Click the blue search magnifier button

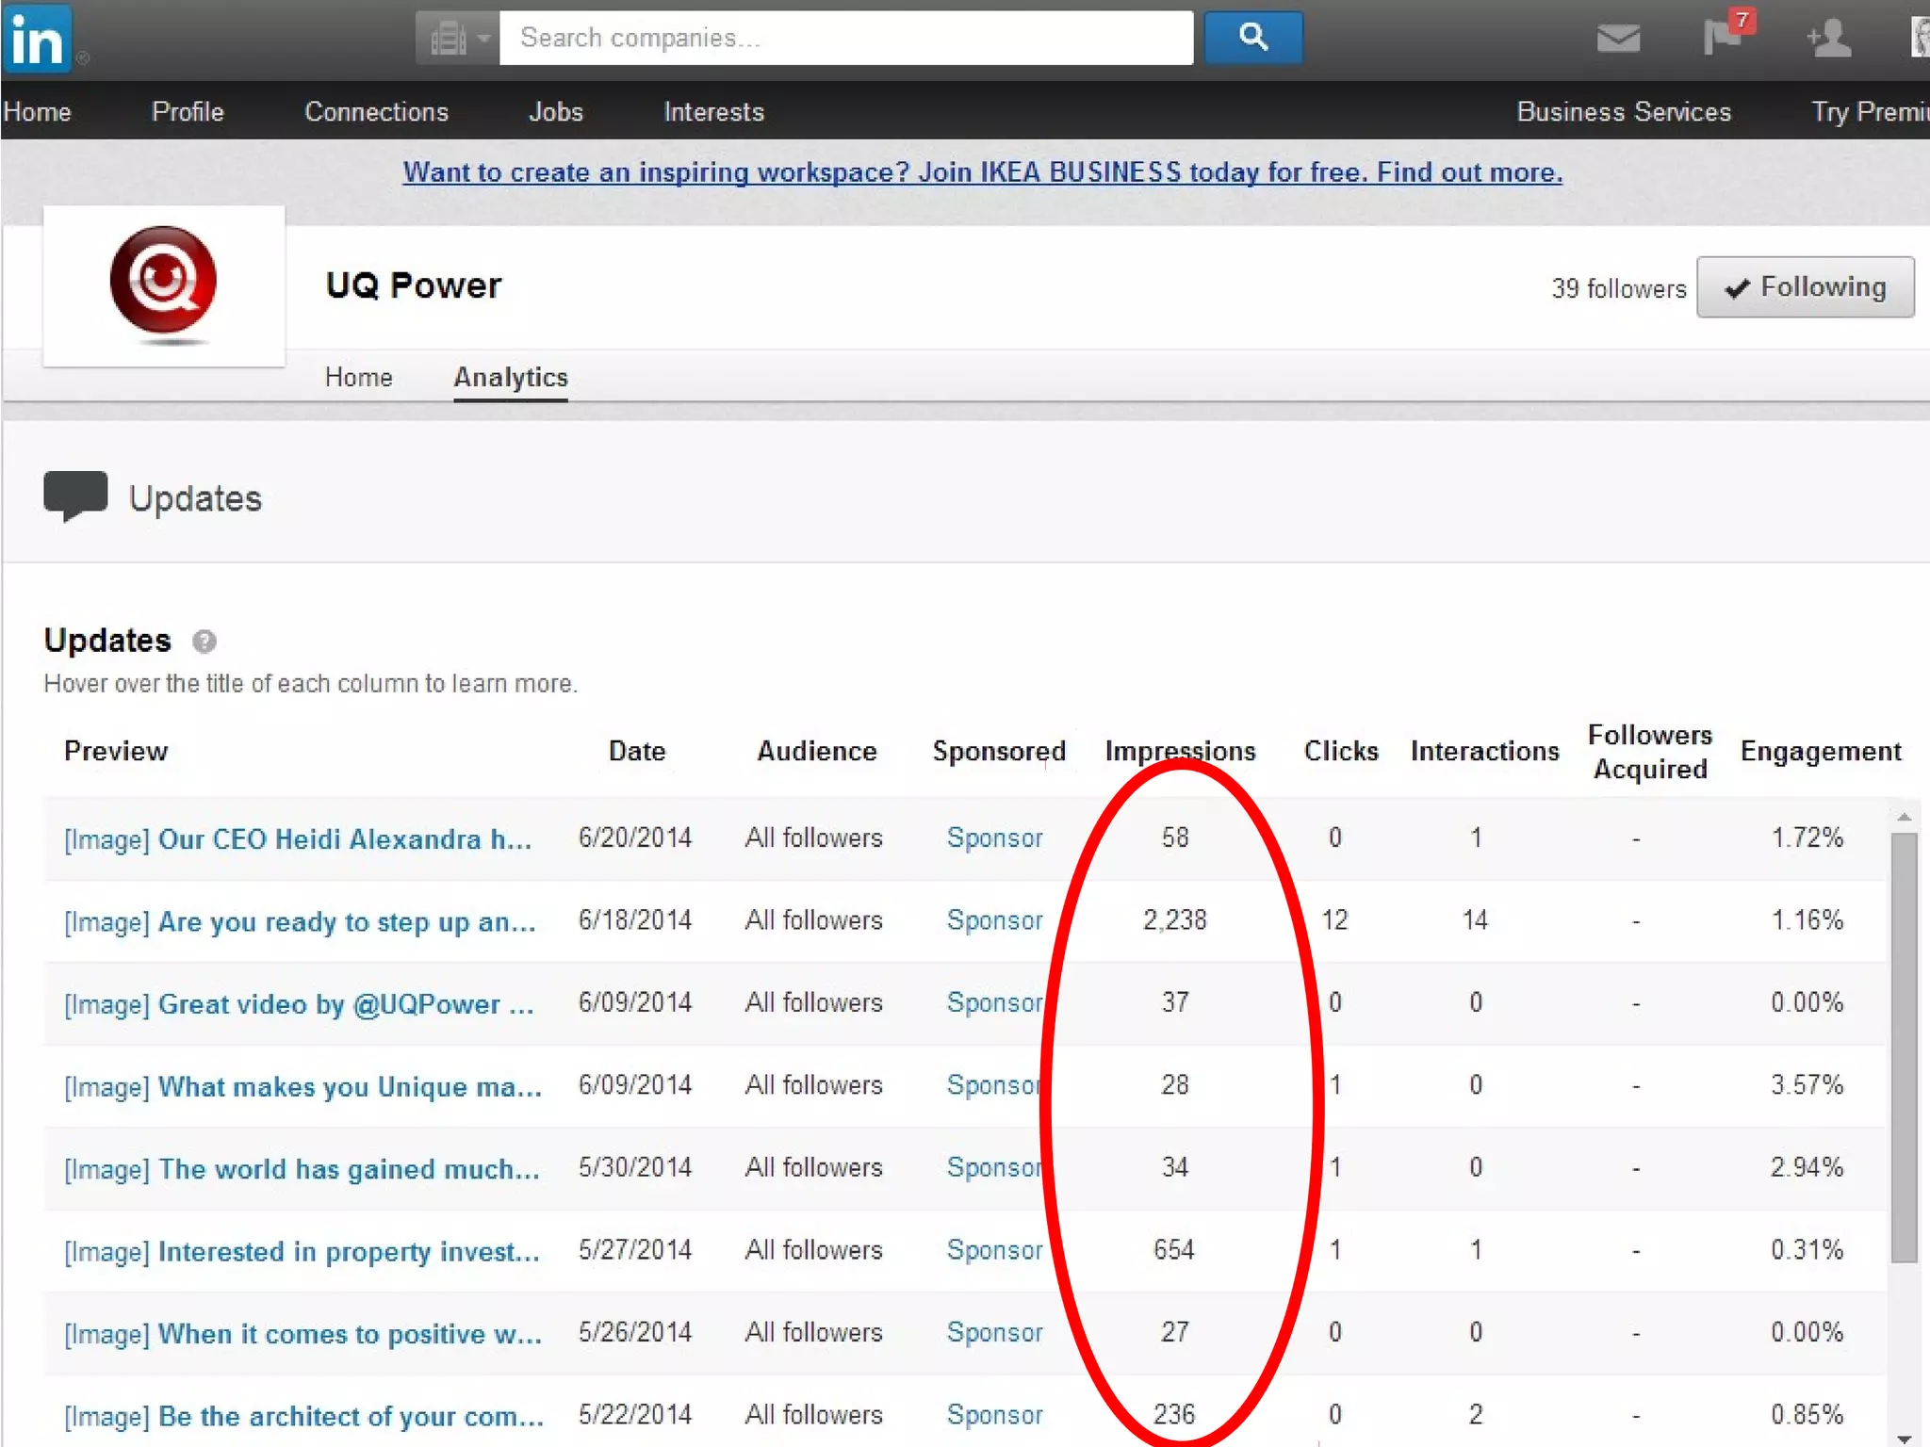pyautogui.click(x=1252, y=38)
